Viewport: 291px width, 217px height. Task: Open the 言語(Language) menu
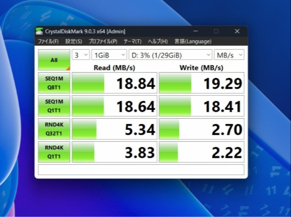pyautogui.click(x=193, y=41)
